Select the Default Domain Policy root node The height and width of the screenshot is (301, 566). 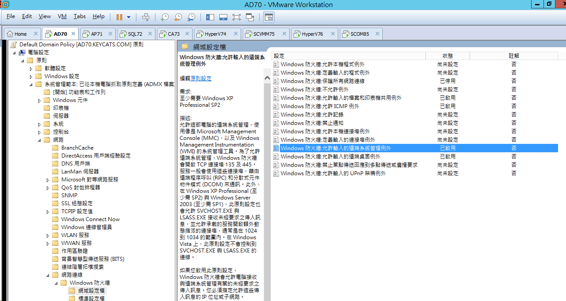click(x=81, y=45)
